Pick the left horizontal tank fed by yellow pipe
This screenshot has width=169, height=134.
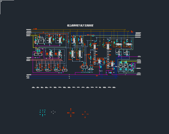coord(38,54)
